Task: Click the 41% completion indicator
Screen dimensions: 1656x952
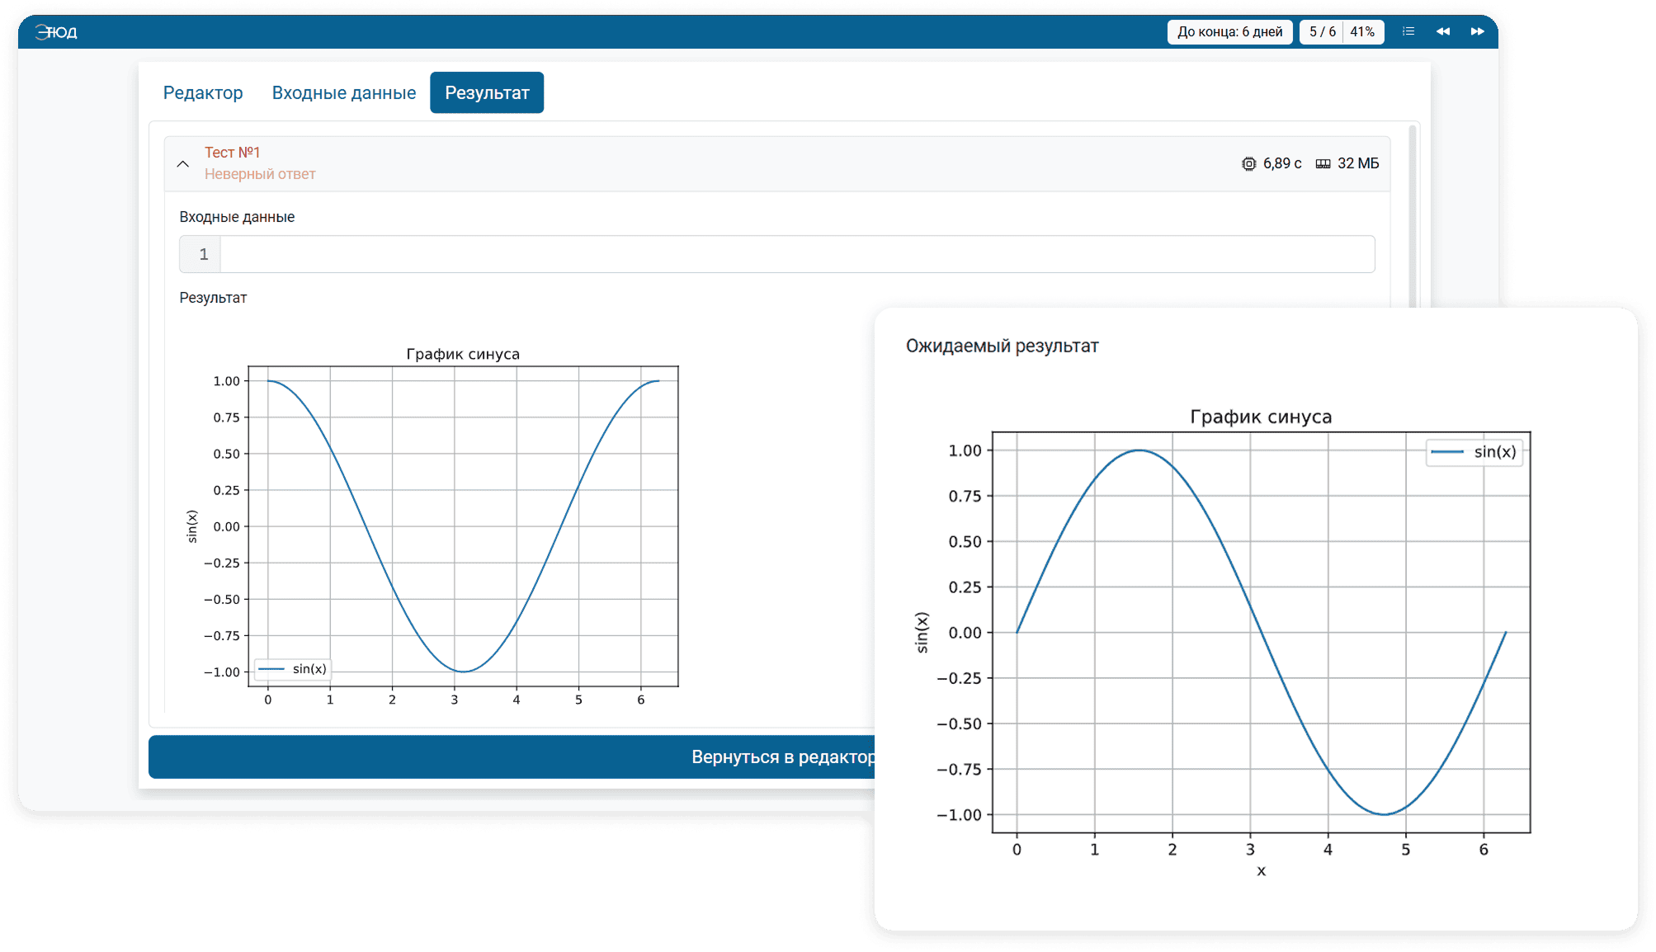Action: [1362, 31]
